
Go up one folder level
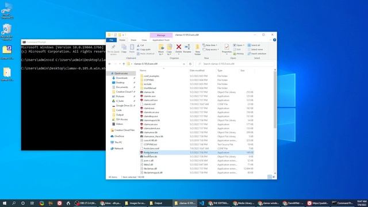tap(124, 64)
